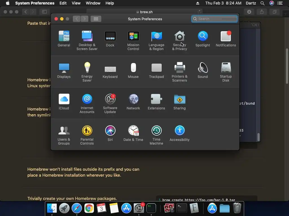
Task: Click the date and time in menu bar
Action: [223, 3]
